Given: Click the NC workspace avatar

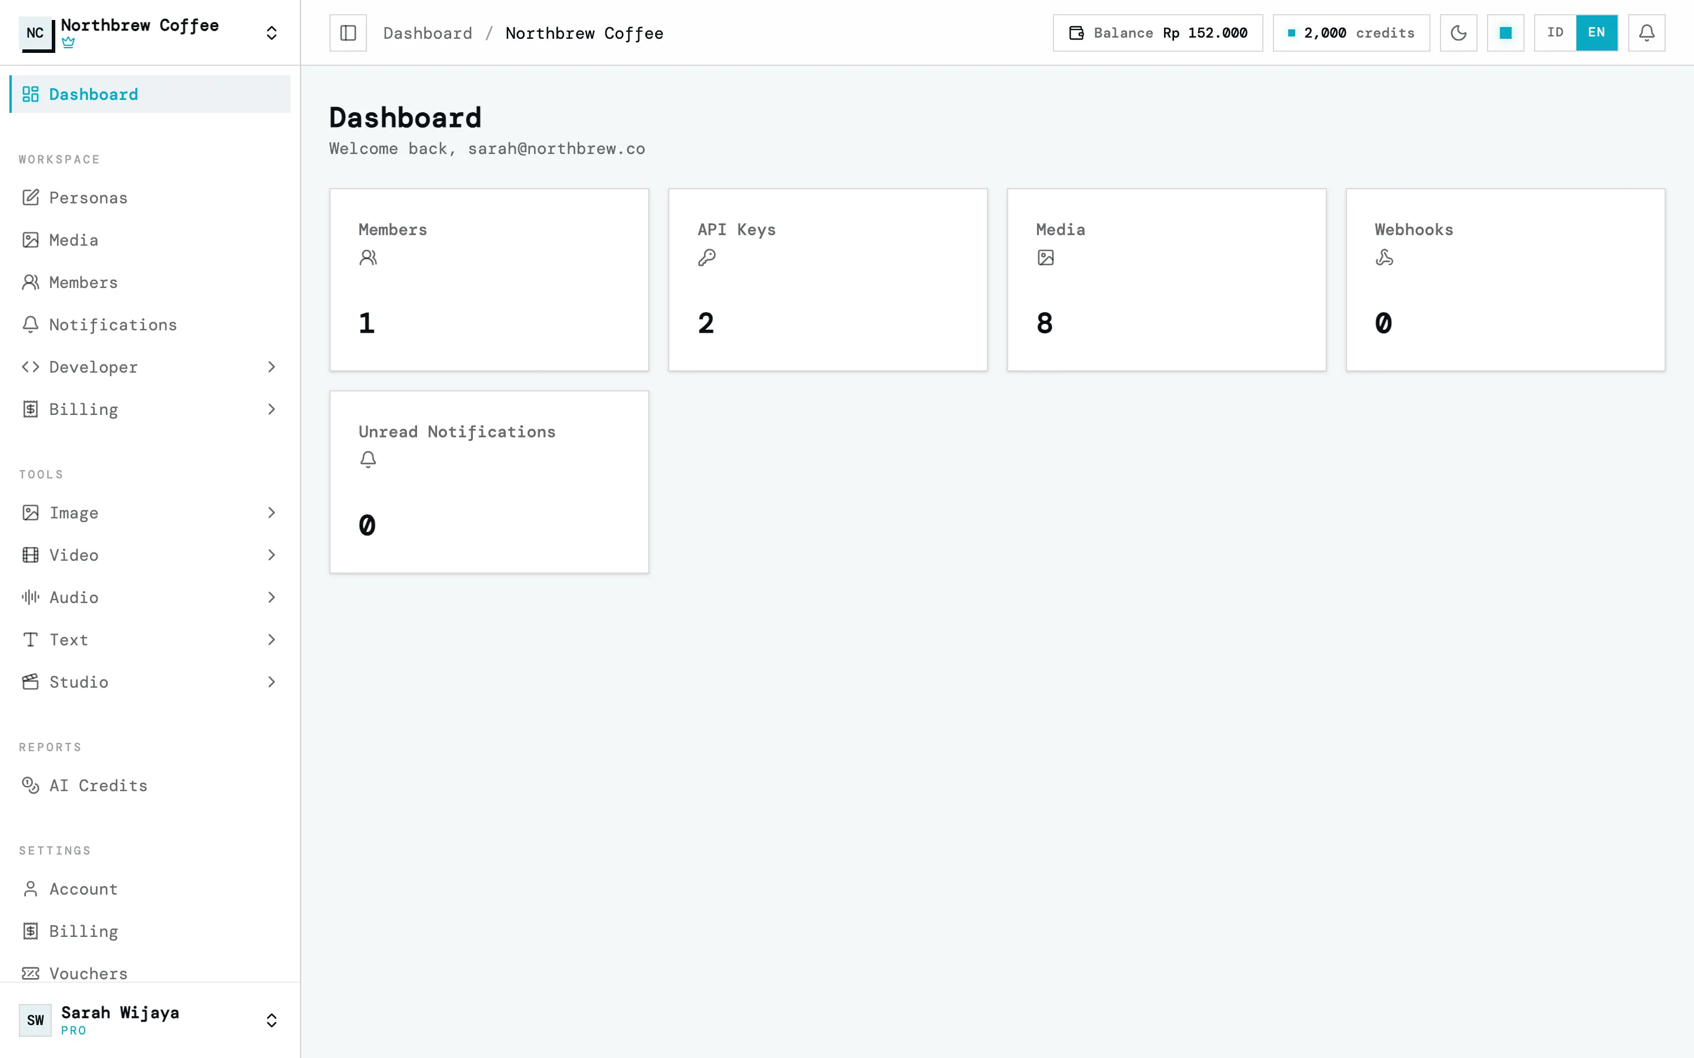Looking at the screenshot, I should pyautogui.click(x=36, y=33).
